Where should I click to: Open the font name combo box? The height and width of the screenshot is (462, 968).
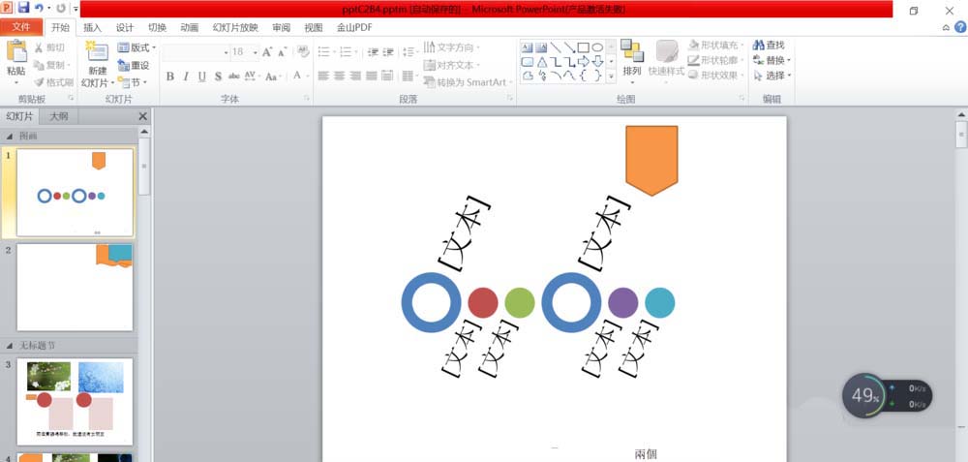197,52
